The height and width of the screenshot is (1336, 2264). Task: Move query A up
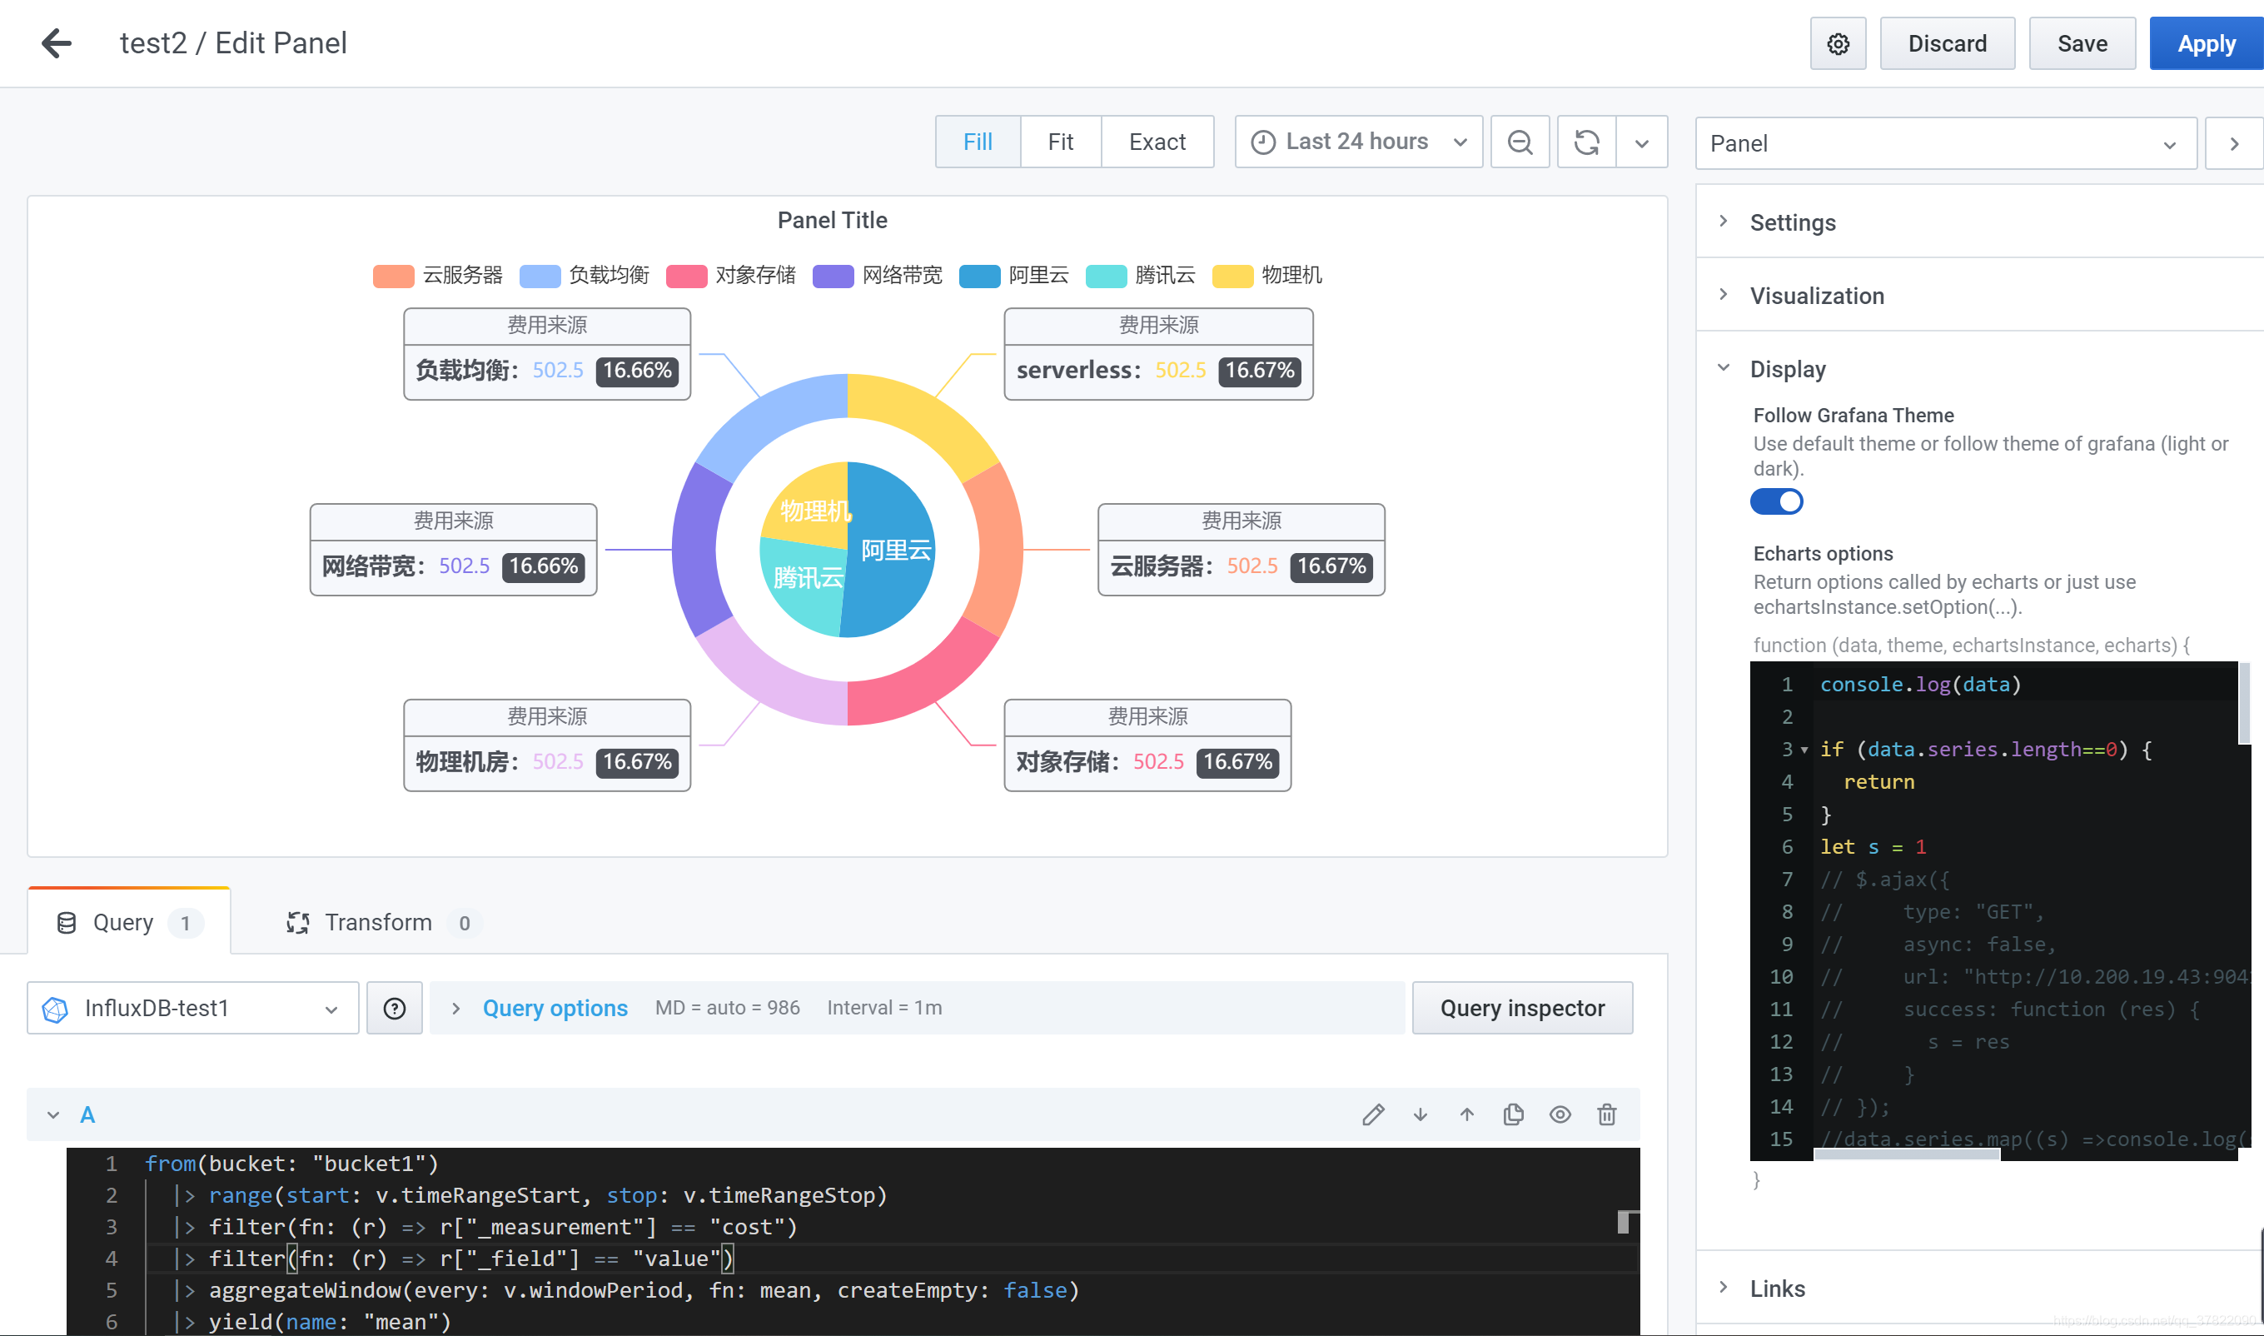(1467, 1114)
